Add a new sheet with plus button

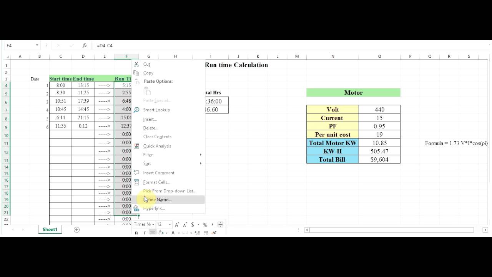[x=76, y=230]
